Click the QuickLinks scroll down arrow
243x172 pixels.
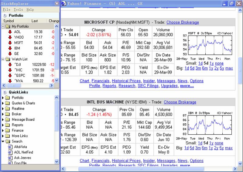pos(56,162)
